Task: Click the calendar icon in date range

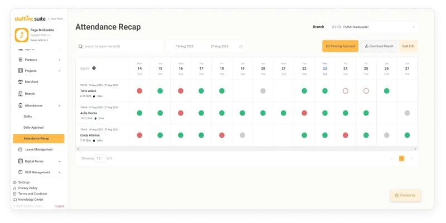Action: pyautogui.click(x=241, y=46)
